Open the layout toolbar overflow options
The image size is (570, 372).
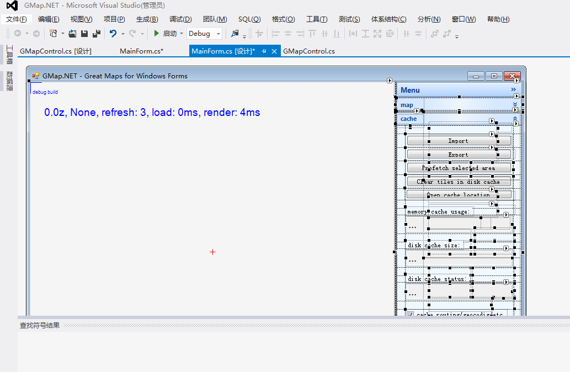point(457,36)
